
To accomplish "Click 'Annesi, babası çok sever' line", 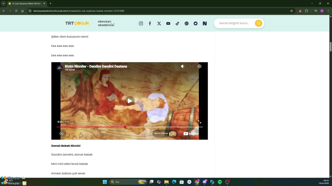I will point(68,173).
